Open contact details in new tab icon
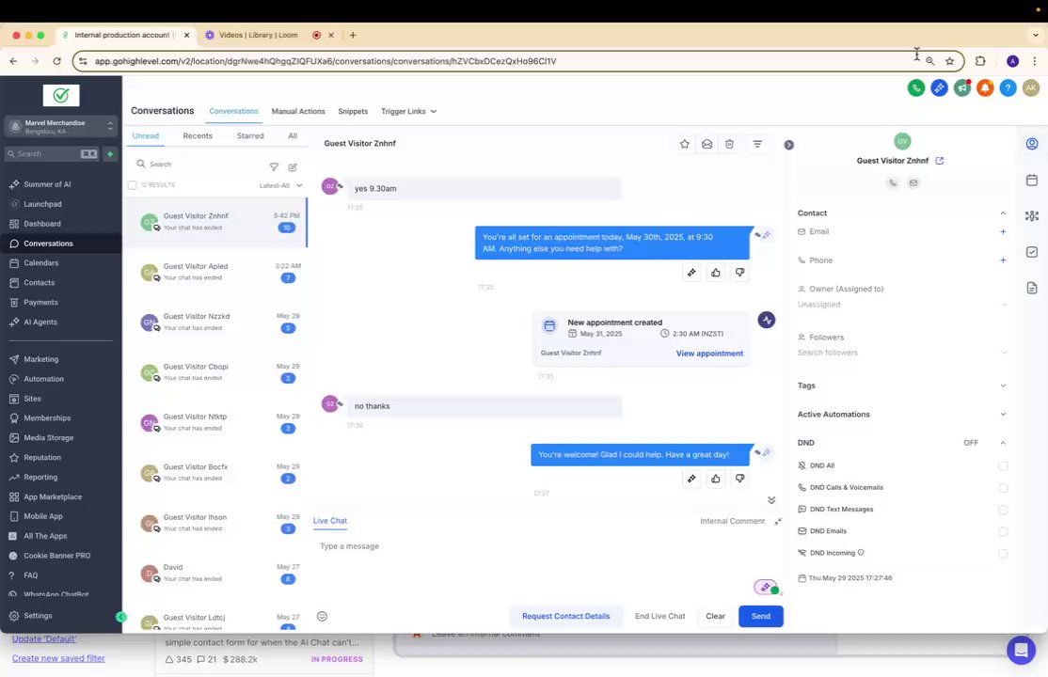The image size is (1048, 677). click(x=940, y=161)
